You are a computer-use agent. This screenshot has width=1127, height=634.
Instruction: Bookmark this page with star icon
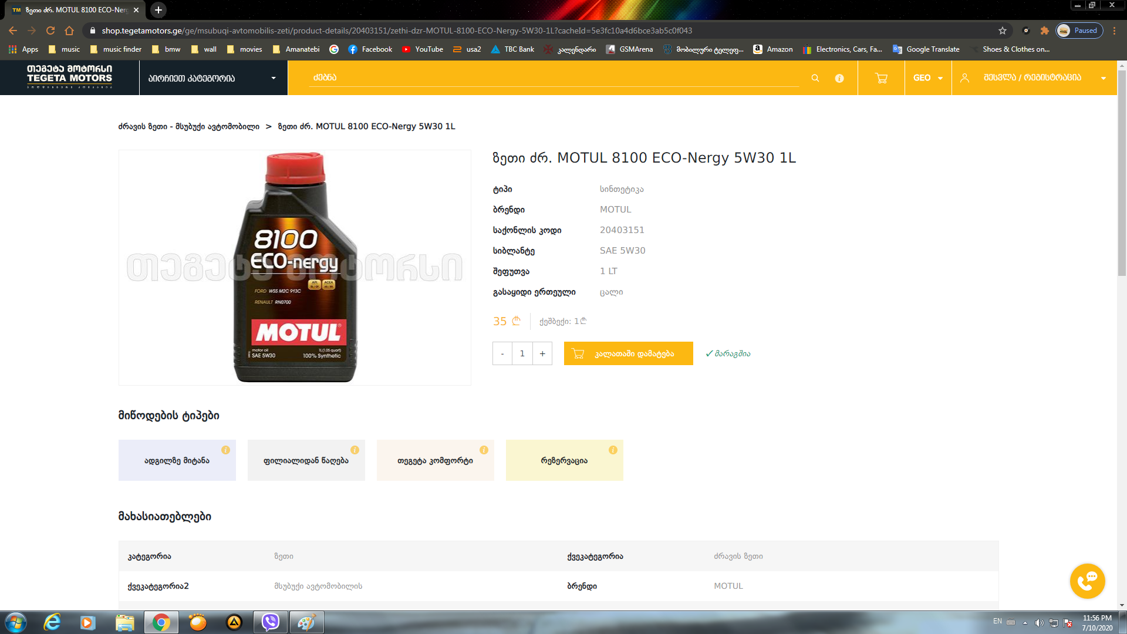click(x=1003, y=31)
